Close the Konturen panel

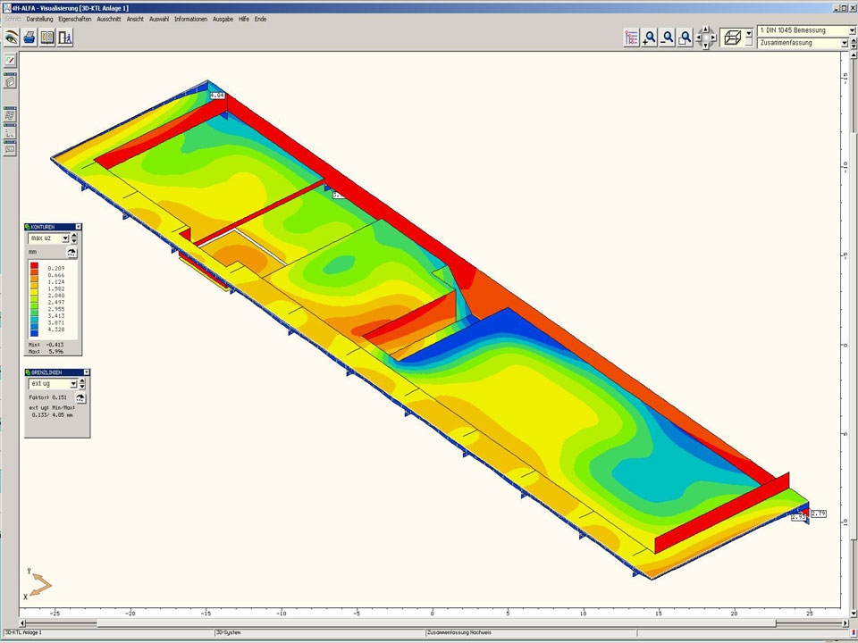(x=78, y=227)
